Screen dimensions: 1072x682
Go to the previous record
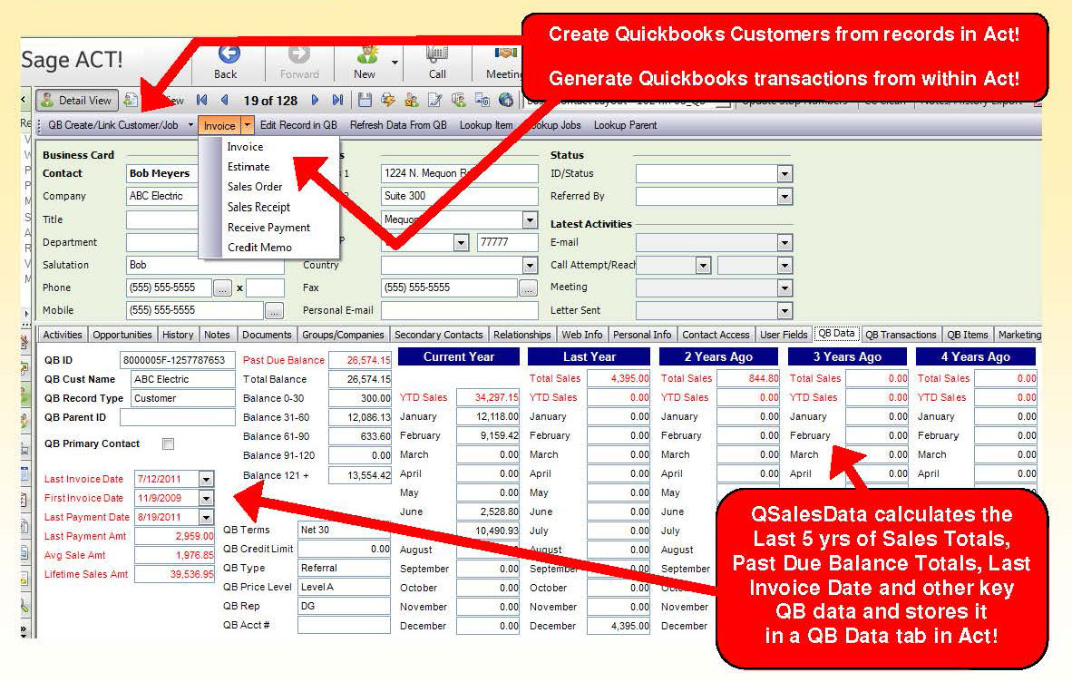[224, 101]
